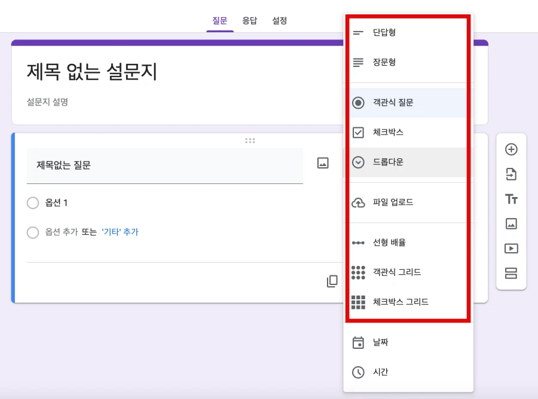Click the image icon beside the question title

(x=322, y=163)
